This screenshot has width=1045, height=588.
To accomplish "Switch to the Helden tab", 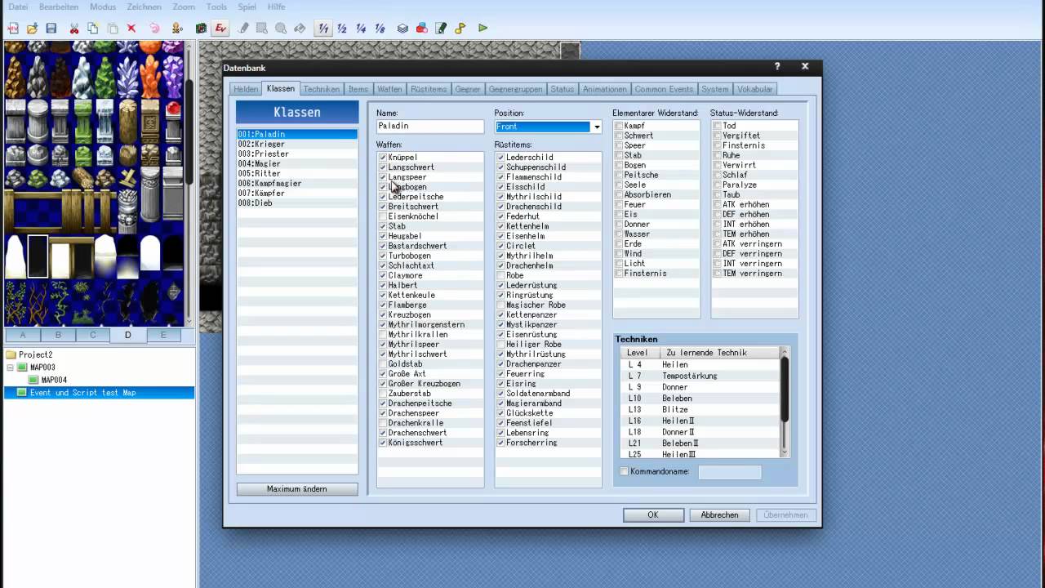I will [246, 89].
